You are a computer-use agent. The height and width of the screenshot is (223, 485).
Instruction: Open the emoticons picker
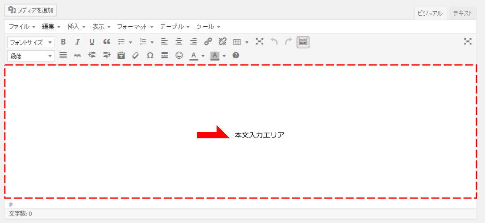(x=179, y=56)
